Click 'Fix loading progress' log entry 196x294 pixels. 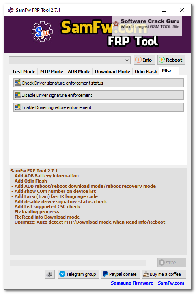35,212
